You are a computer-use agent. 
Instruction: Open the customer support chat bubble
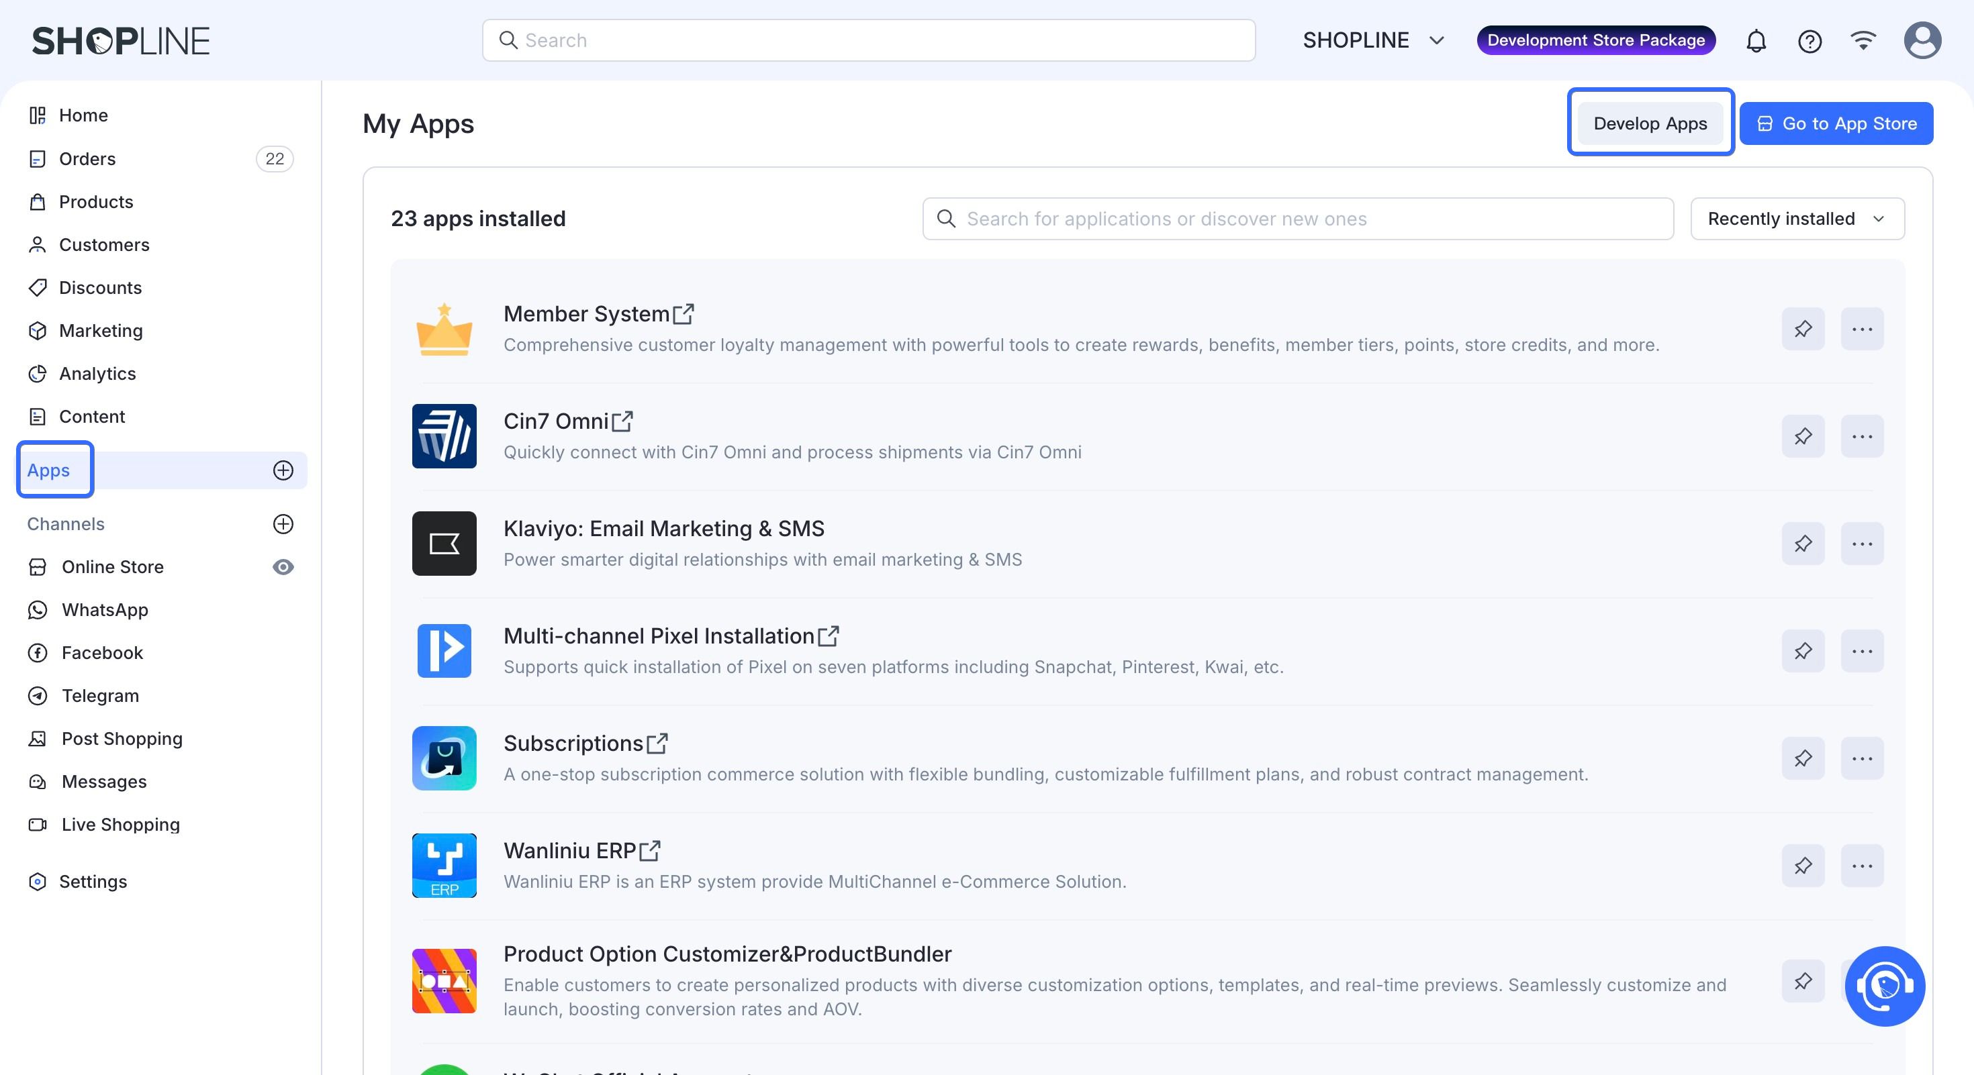click(x=1885, y=986)
